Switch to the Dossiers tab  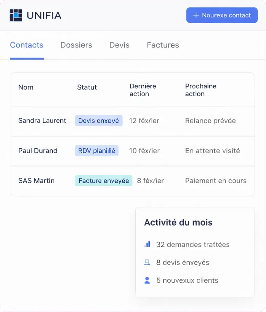click(76, 45)
